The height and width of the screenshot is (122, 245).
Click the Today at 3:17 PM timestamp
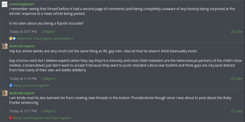tap(23, 111)
